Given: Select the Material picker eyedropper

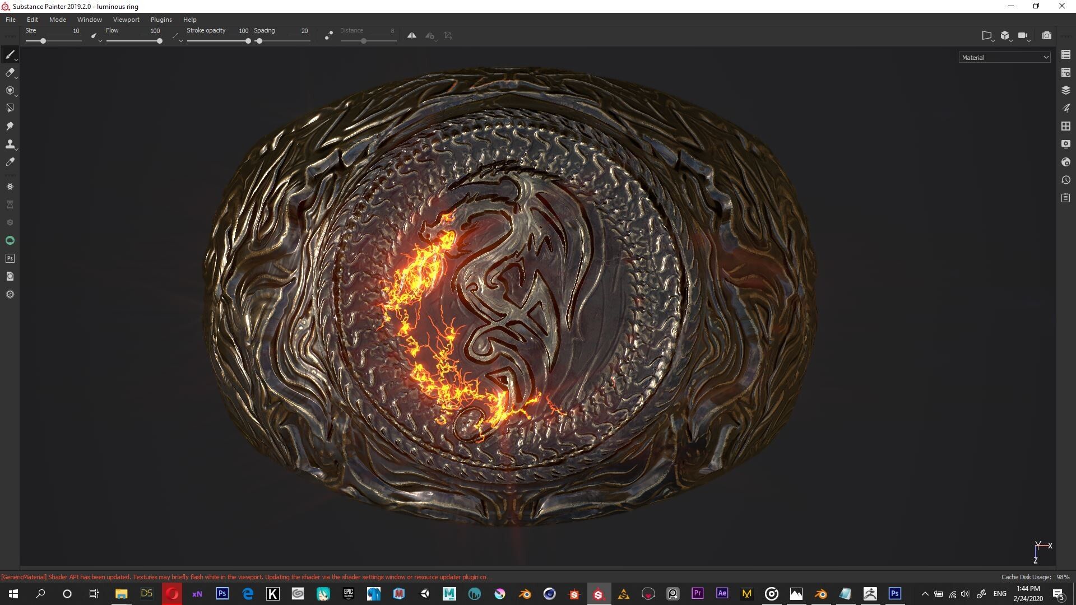Looking at the screenshot, I should pyautogui.click(x=10, y=162).
